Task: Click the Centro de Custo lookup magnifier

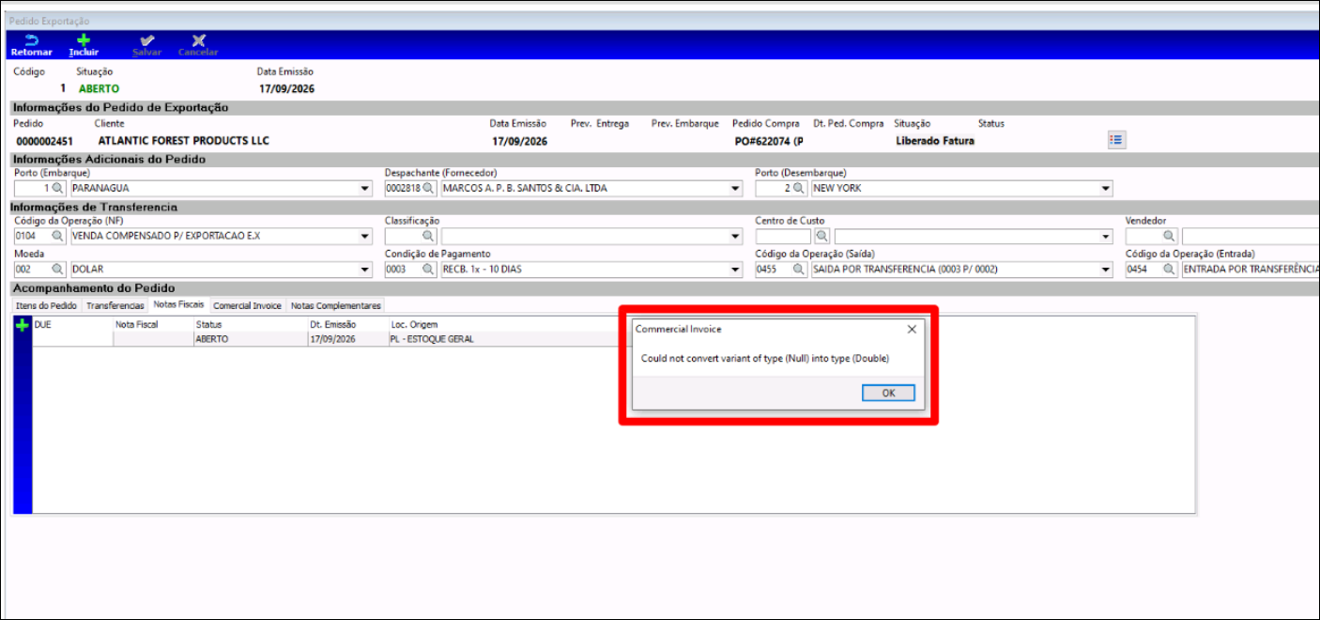Action: pyautogui.click(x=821, y=237)
